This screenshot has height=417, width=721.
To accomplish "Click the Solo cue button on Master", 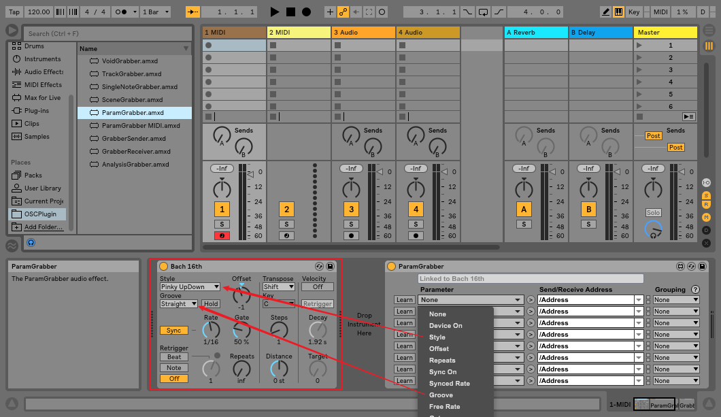I will [653, 212].
